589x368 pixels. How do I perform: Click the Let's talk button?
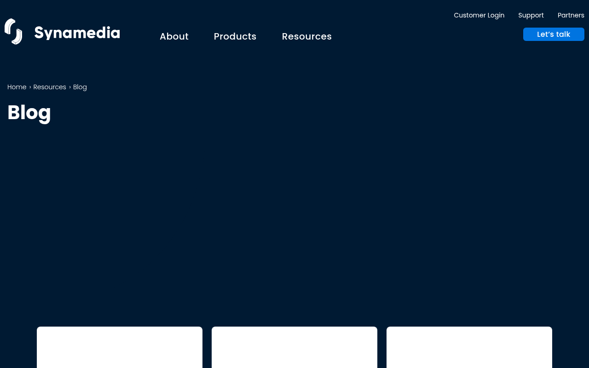click(x=554, y=34)
